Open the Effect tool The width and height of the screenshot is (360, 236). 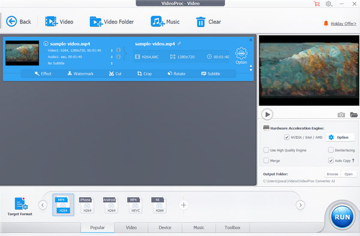click(43, 73)
